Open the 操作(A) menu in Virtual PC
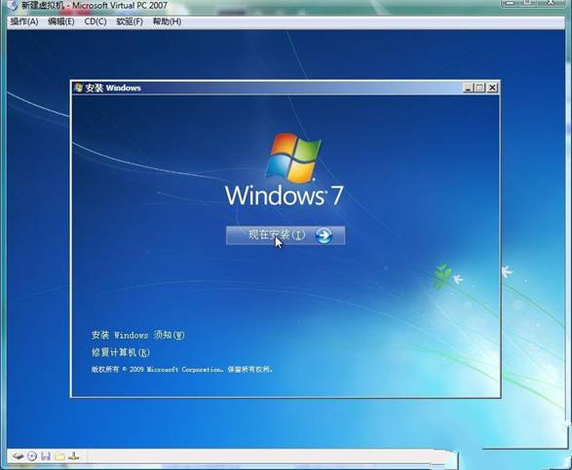 (24, 21)
